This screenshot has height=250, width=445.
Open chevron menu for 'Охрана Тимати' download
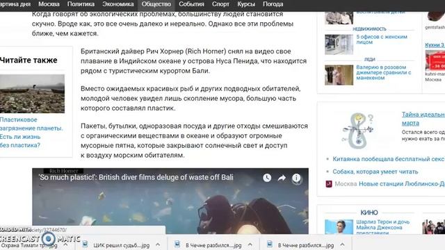tap(65, 244)
